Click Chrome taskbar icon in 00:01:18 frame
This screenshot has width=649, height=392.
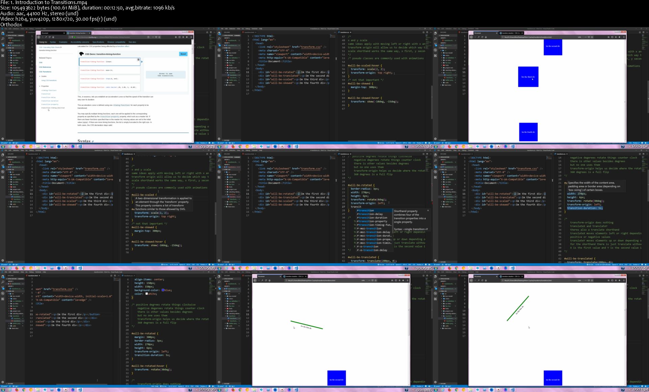point(24,147)
